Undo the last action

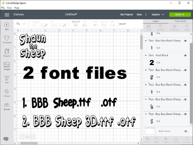click(18, 24)
